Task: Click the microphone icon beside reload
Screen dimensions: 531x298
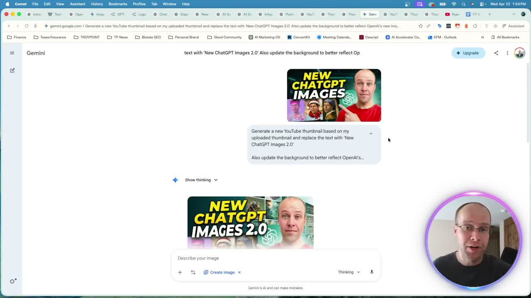Action: [35, 26]
